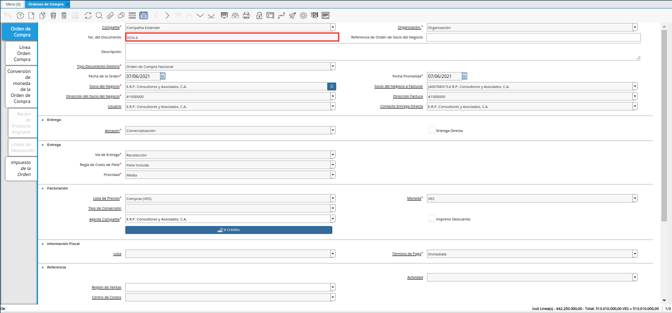Click the paperclip attachment icon
This screenshot has width=672, height=313.
(x=110, y=15)
